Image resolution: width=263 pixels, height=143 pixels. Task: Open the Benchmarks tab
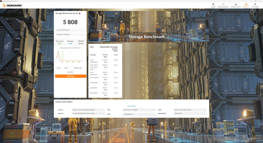point(223,5)
